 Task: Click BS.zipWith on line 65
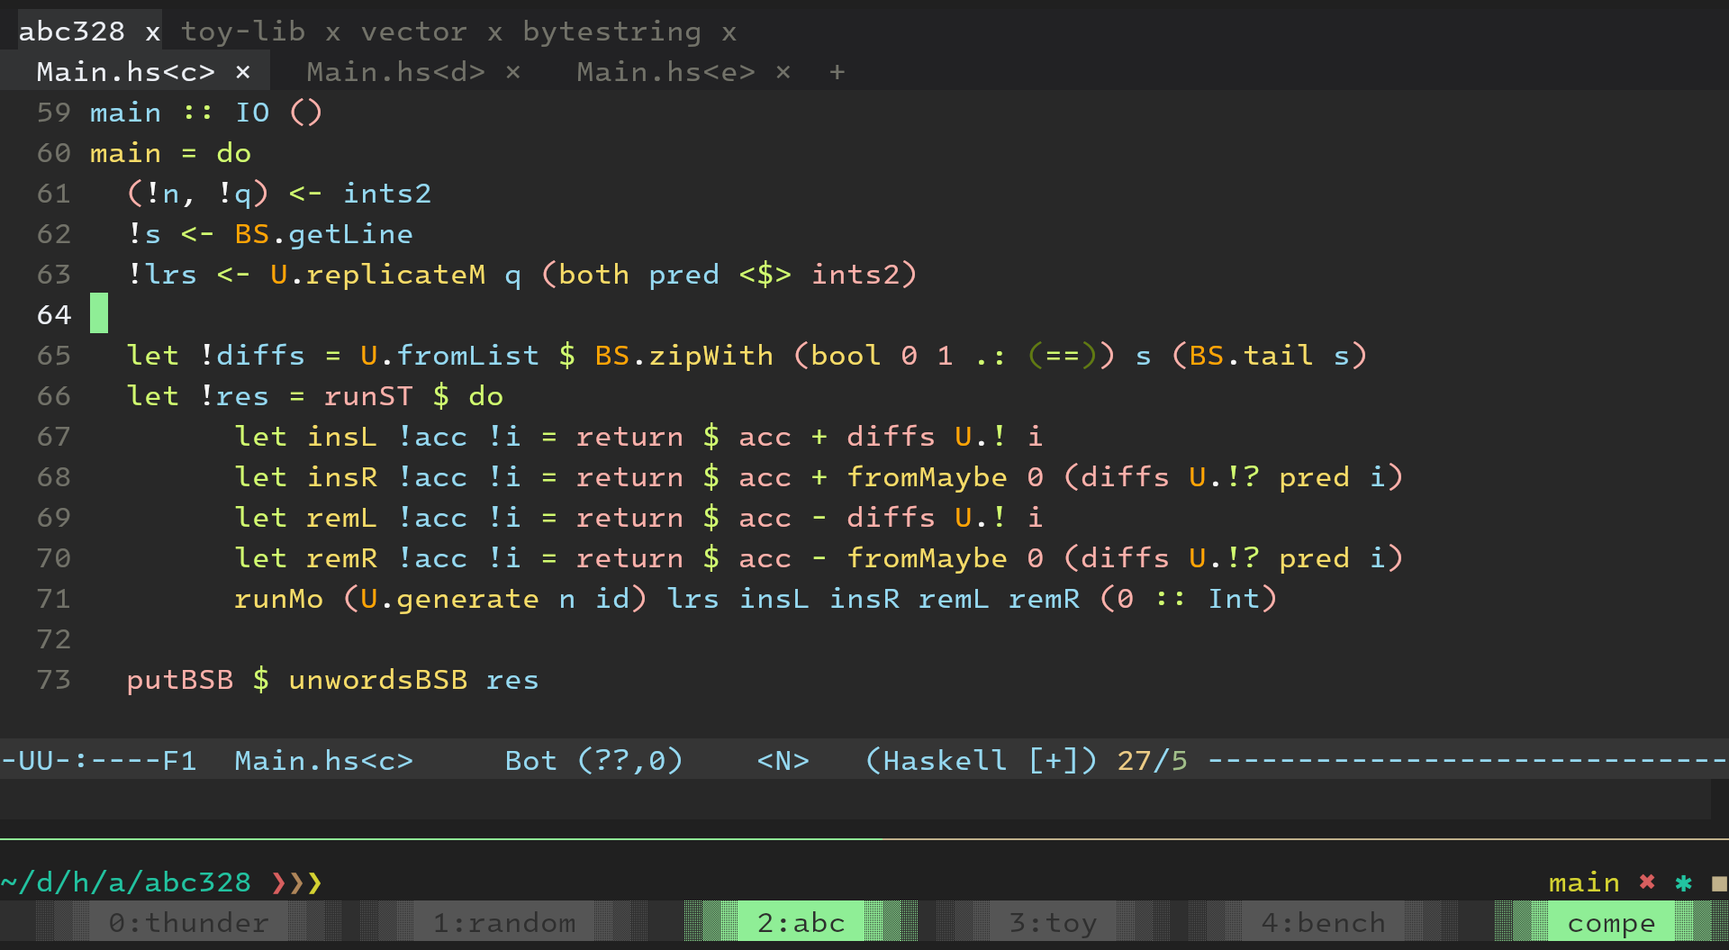[684, 356]
